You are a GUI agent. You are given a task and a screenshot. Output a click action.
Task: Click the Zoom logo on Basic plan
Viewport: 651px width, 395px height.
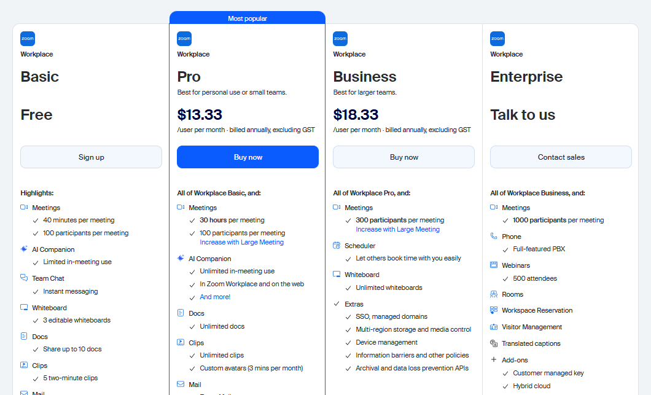[28, 39]
